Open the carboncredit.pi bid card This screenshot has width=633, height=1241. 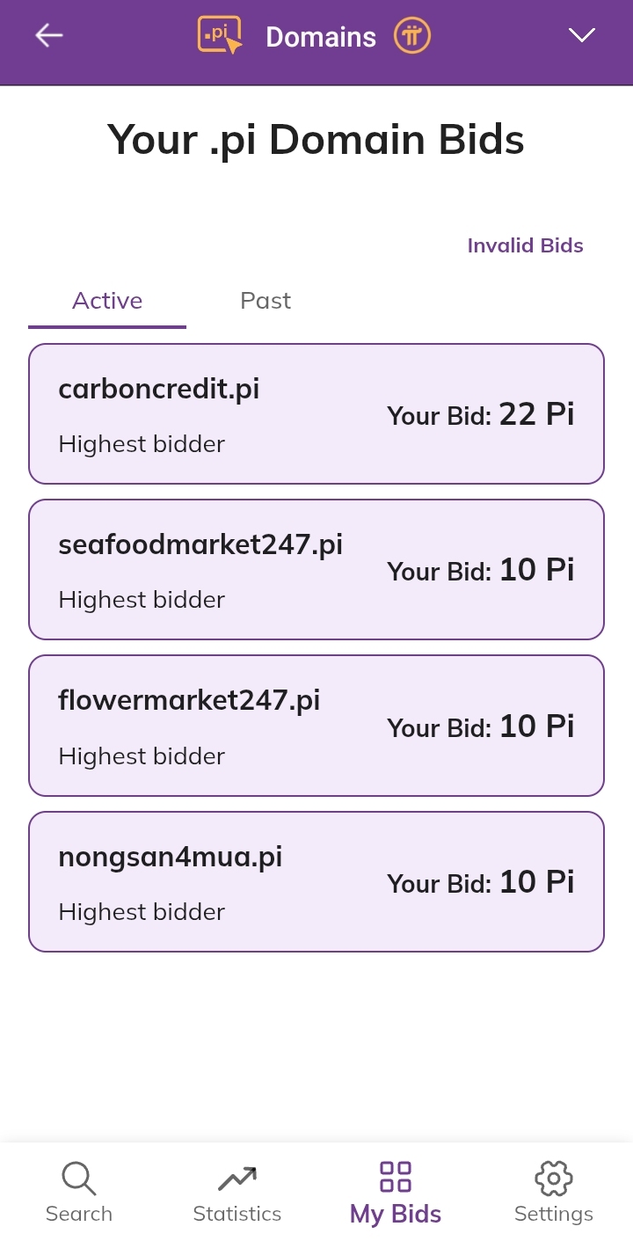click(x=316, y=413)
